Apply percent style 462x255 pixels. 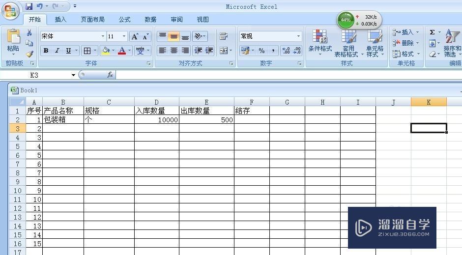pos(261,51)
